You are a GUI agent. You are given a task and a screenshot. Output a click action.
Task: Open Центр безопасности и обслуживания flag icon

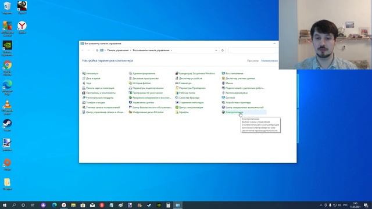[130, 107]
